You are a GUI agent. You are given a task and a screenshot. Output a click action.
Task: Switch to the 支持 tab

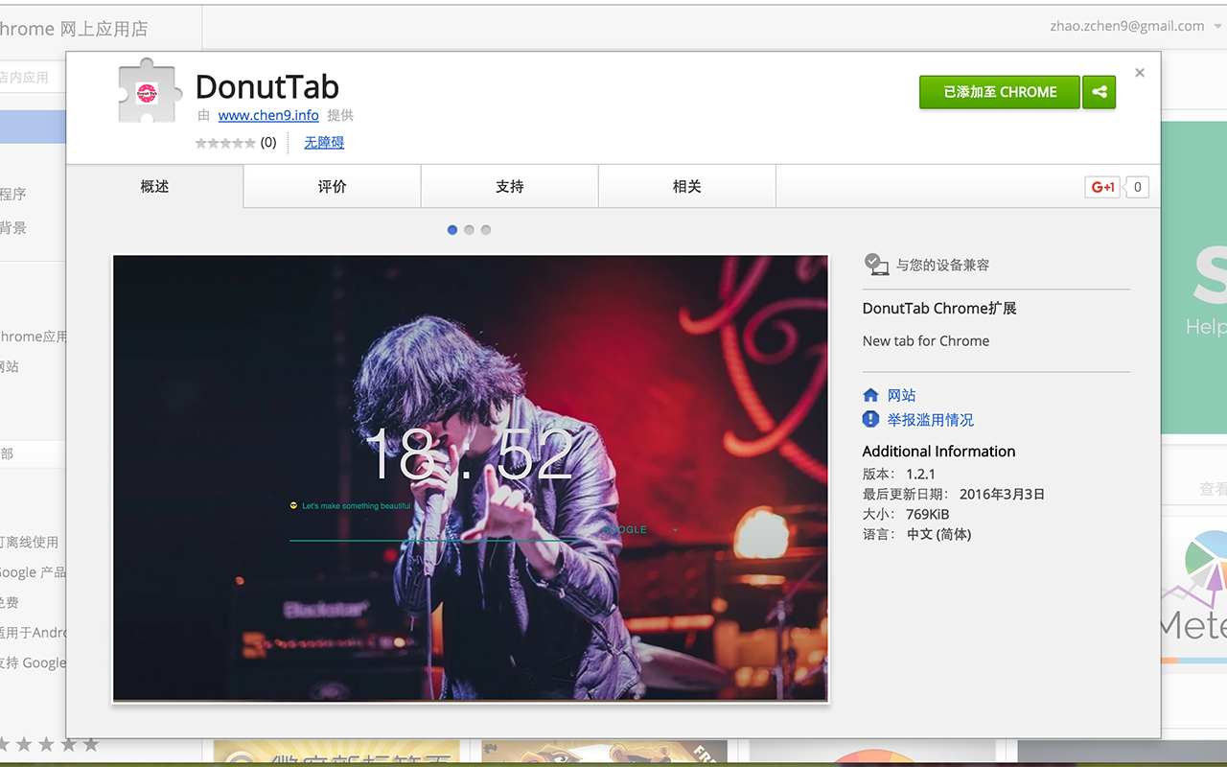click(x=510, y=186)
